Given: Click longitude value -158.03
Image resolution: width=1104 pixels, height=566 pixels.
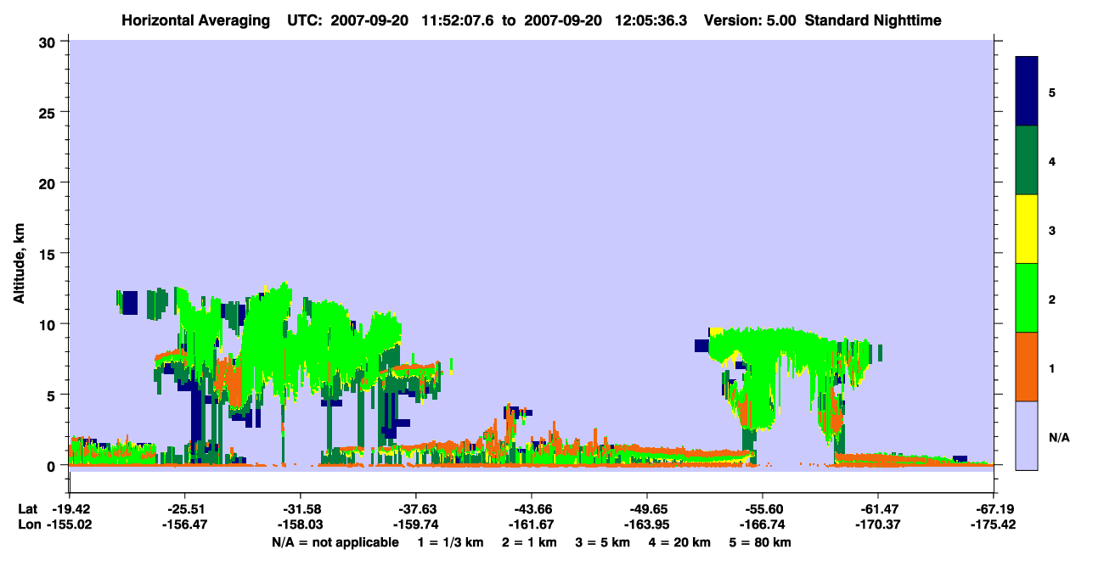Looking at the screenshot, I should tap(300, 525).
